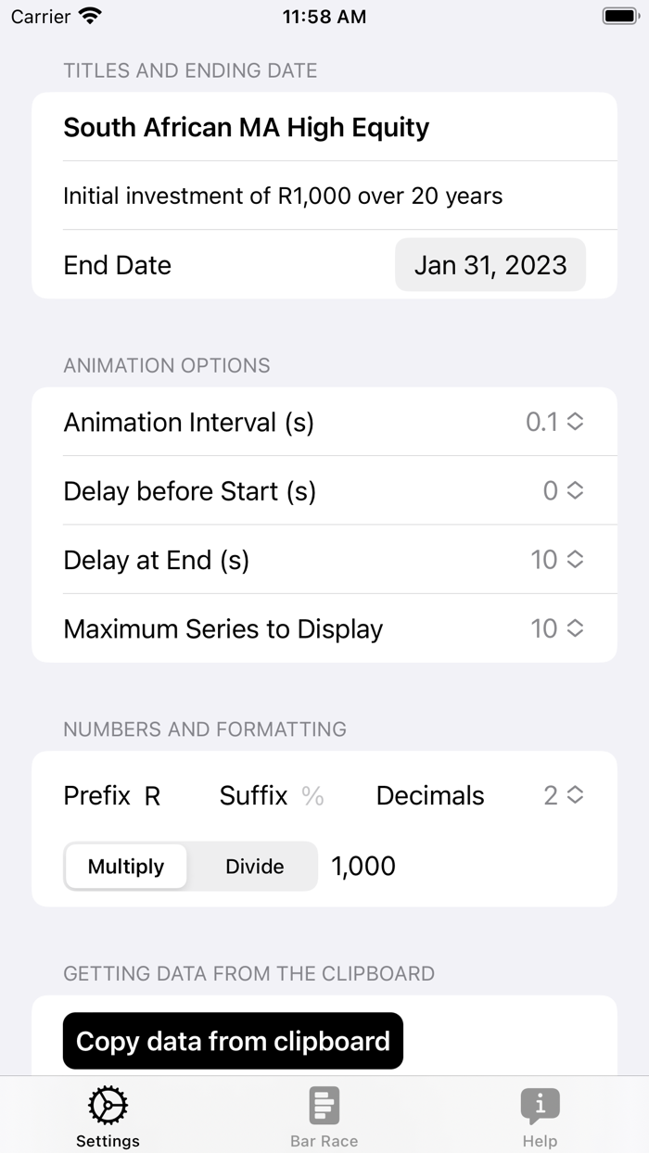Select the Divide segment

tap(254, 867)
